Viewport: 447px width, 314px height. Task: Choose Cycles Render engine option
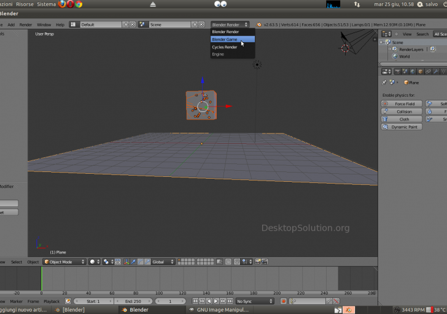coord(225,47)
